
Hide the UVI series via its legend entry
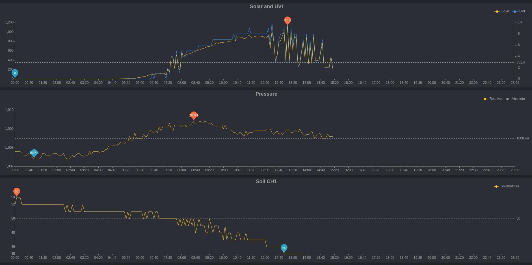519,11
